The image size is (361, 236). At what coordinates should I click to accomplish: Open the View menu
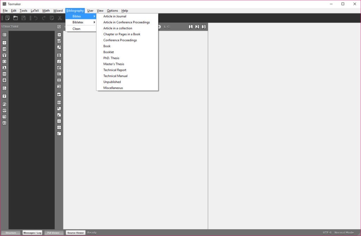pyautogui.click(x=100, y=11)
